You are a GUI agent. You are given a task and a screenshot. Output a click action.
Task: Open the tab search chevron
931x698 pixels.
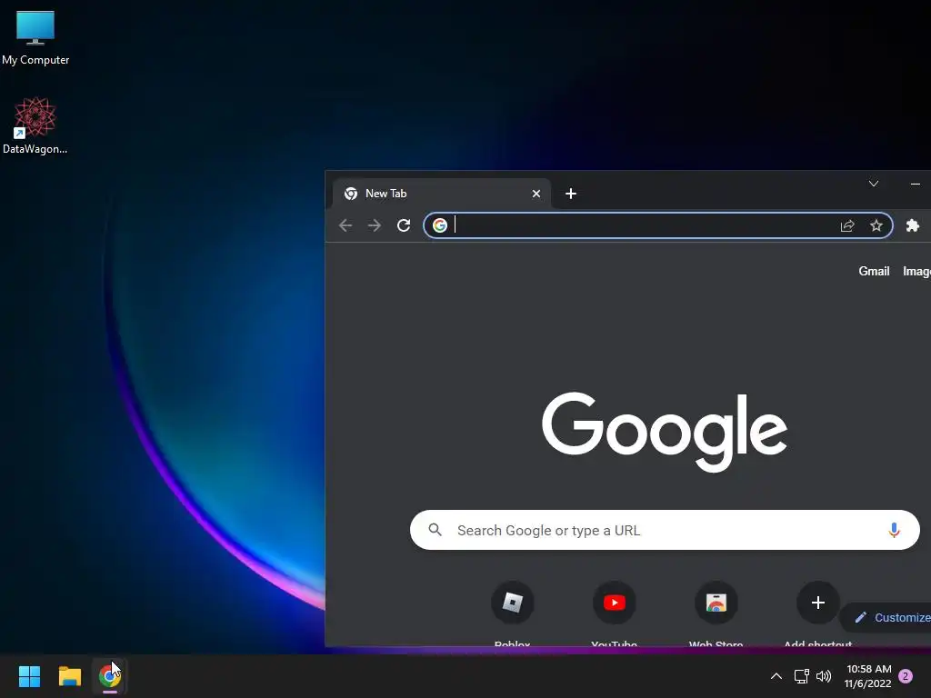coord(874,184)
